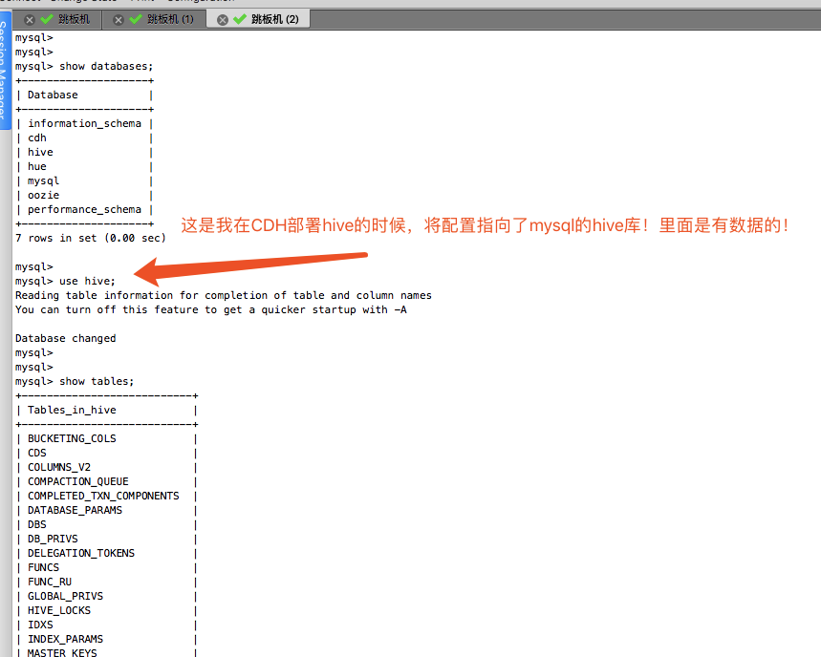Click the 'information_schema' database row
Image resolution: width=821 pixels, height=657 pixels.
[x=84, y=123]
